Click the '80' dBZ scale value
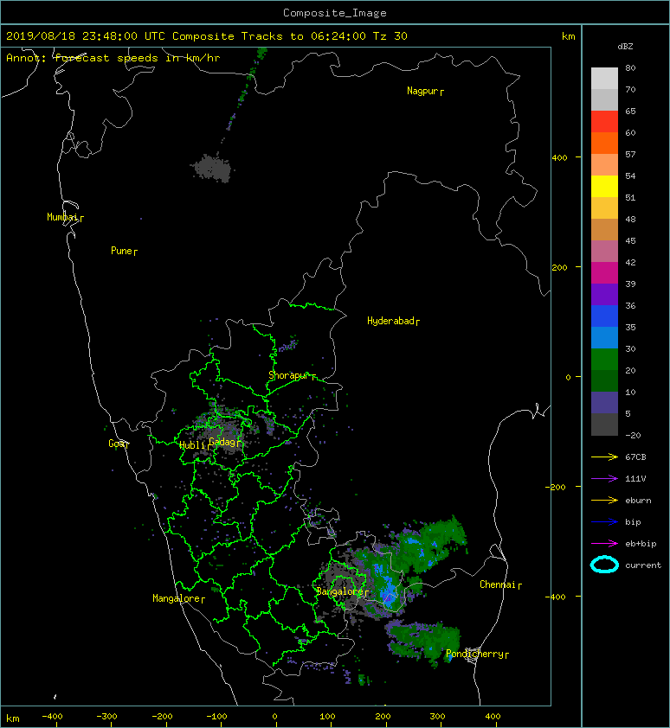Screen dimensions: 670x728 [630, 67]
